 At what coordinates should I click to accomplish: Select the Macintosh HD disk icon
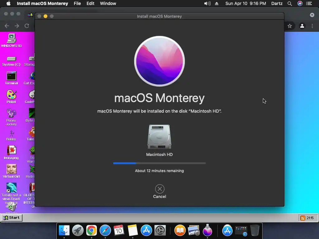(159, 137)
